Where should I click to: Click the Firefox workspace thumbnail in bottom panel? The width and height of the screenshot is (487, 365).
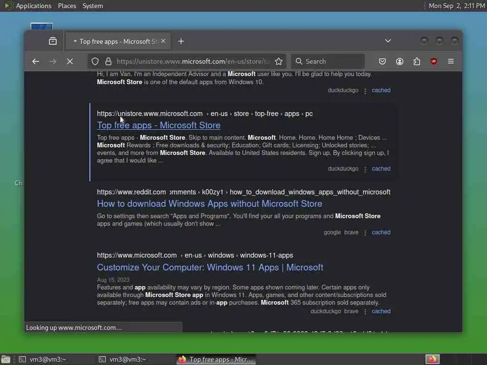click(432, 359)
